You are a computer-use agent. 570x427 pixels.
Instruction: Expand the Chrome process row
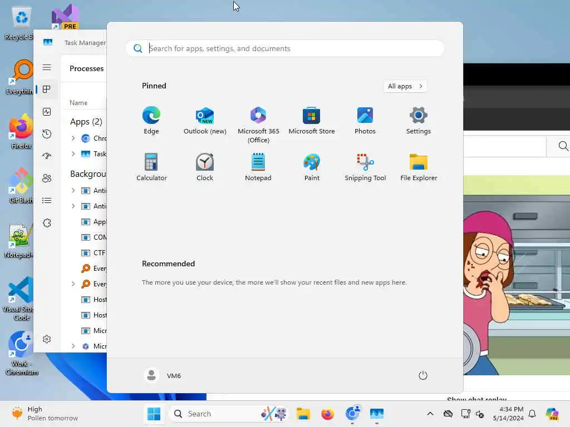pos(73,138)
